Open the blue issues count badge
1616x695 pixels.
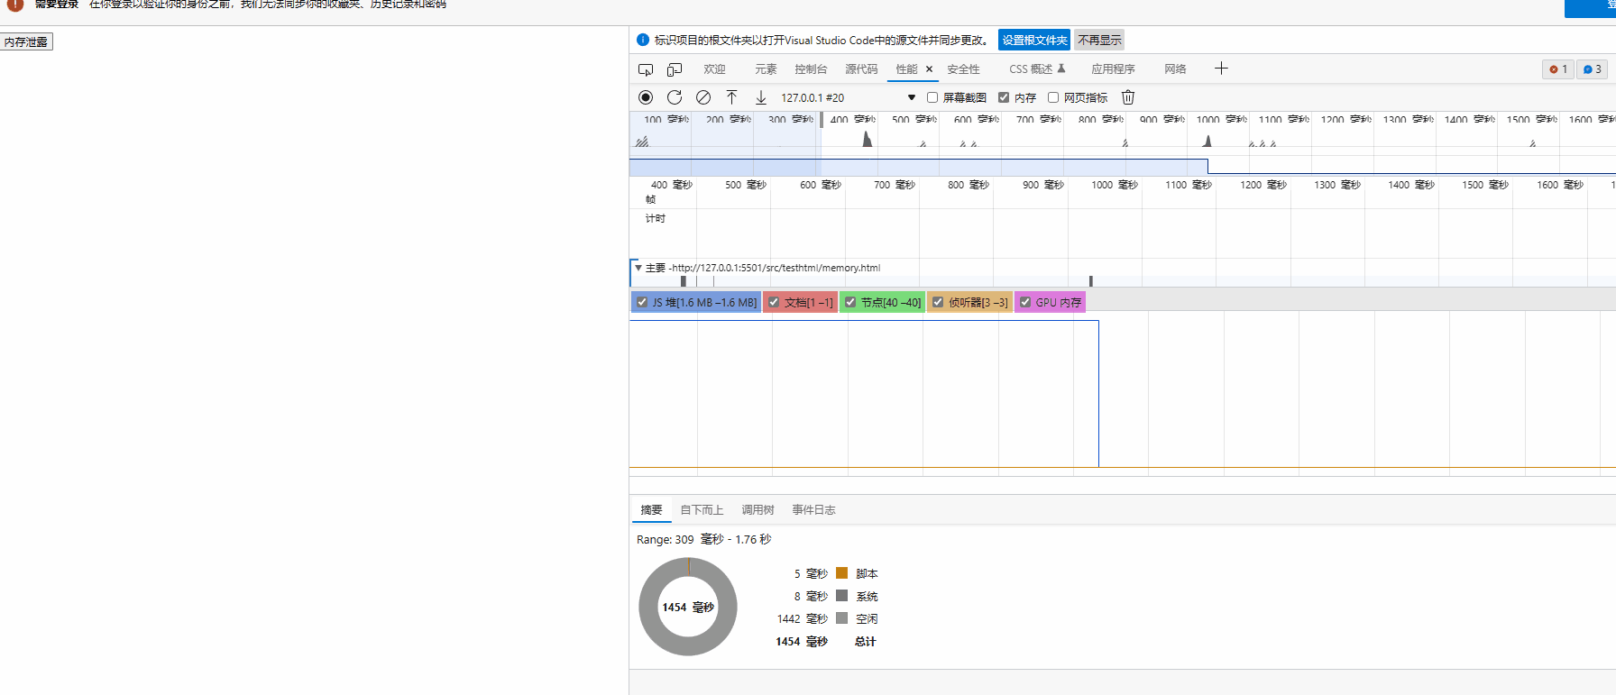[x=1593, y=69]
